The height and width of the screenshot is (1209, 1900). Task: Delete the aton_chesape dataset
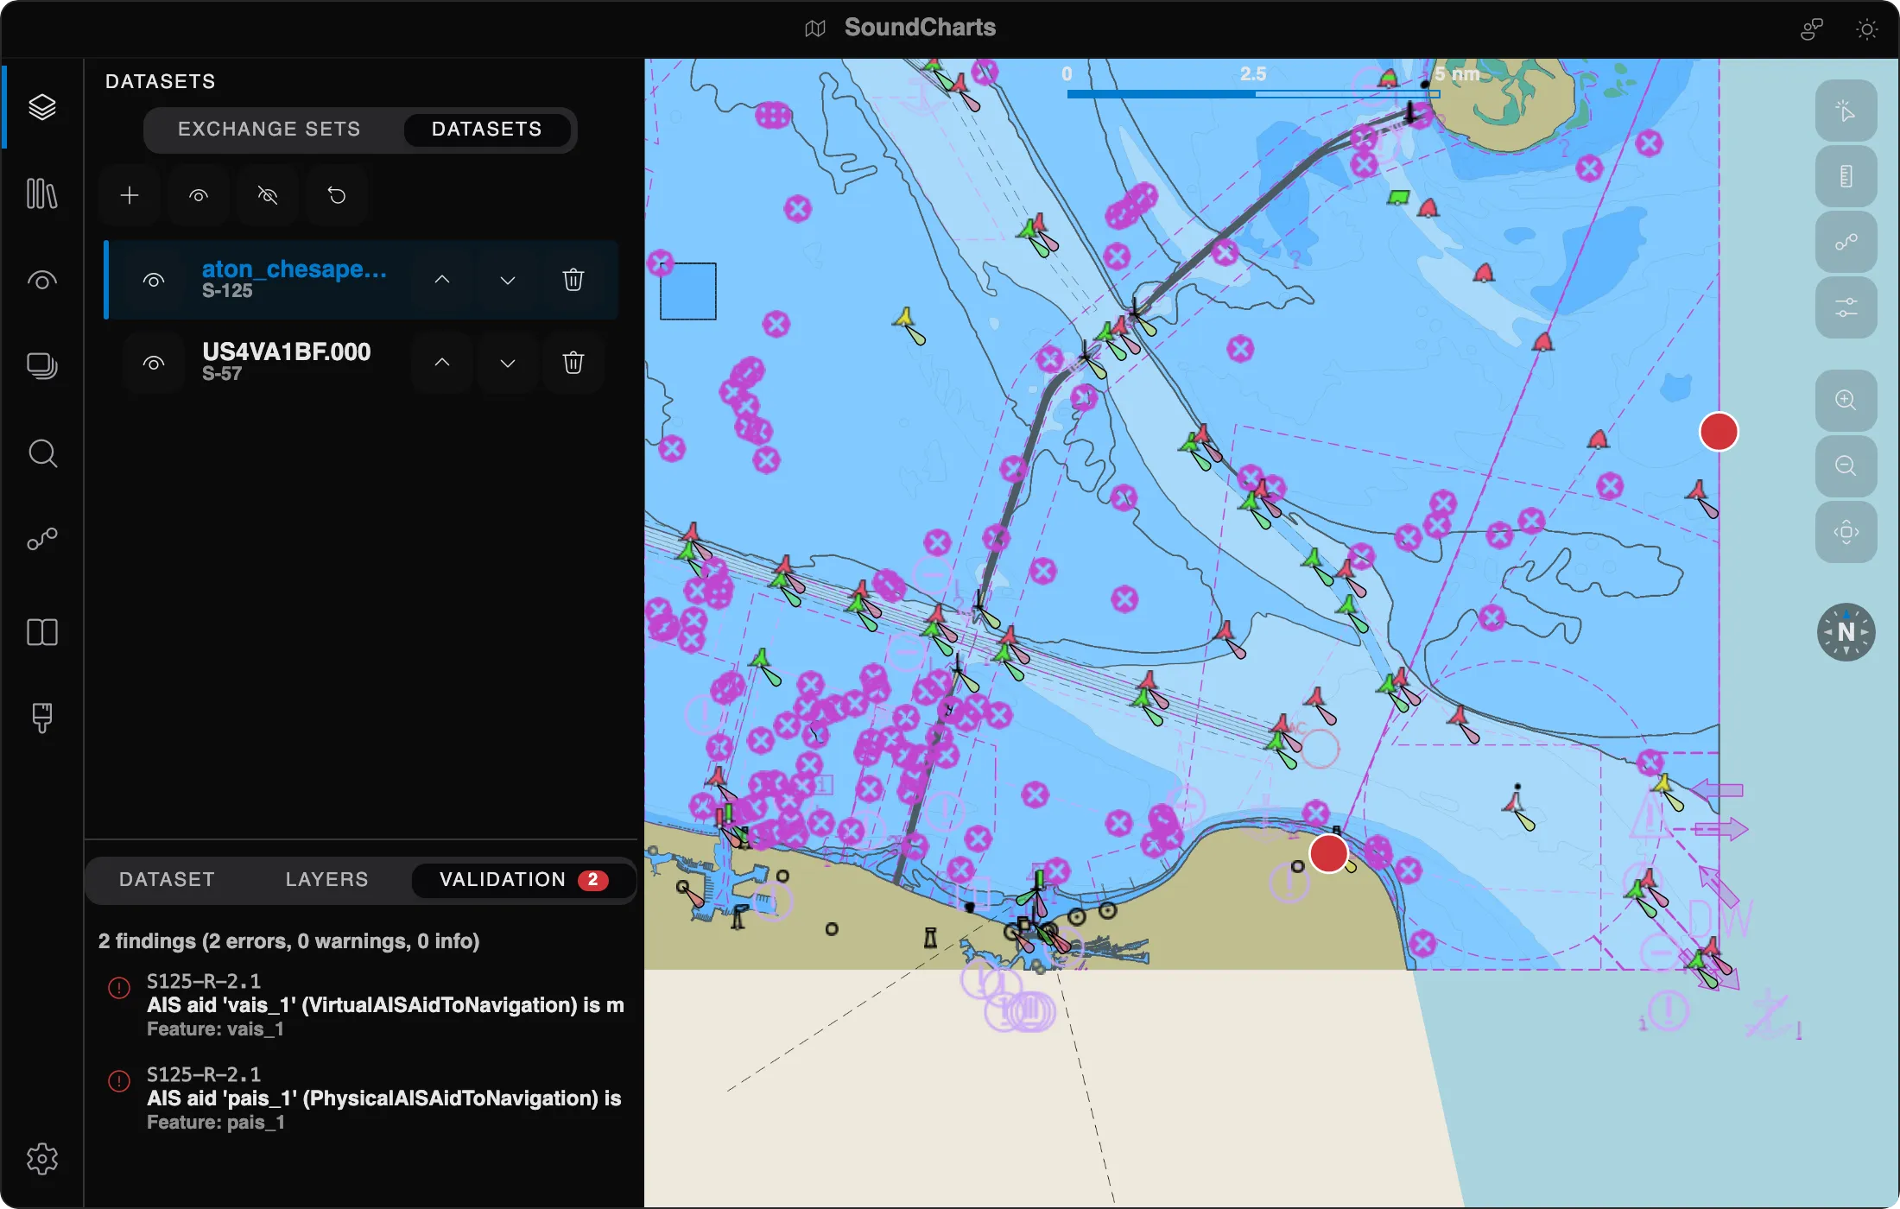click(573, 280)
